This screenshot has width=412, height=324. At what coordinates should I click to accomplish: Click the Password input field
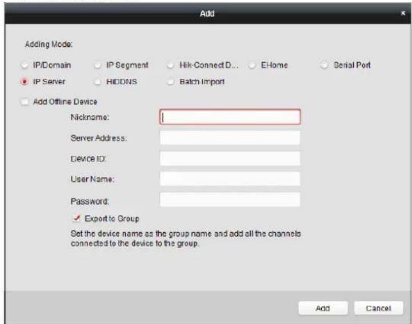(x=230, y=200)
